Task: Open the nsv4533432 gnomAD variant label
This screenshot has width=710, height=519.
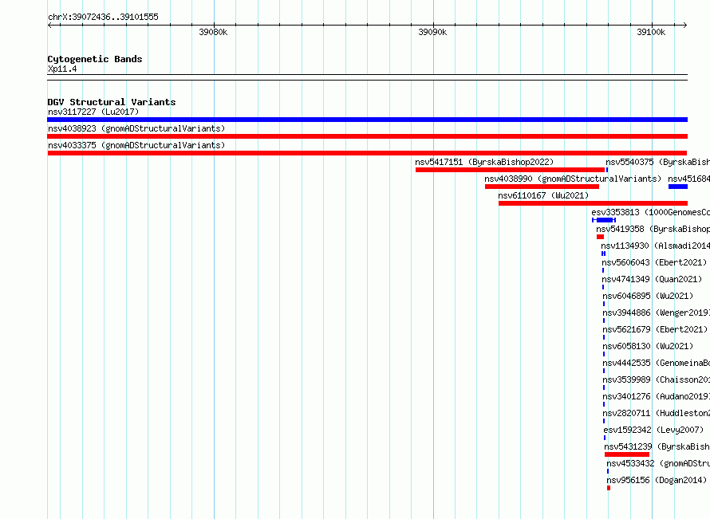Action: 658,463
